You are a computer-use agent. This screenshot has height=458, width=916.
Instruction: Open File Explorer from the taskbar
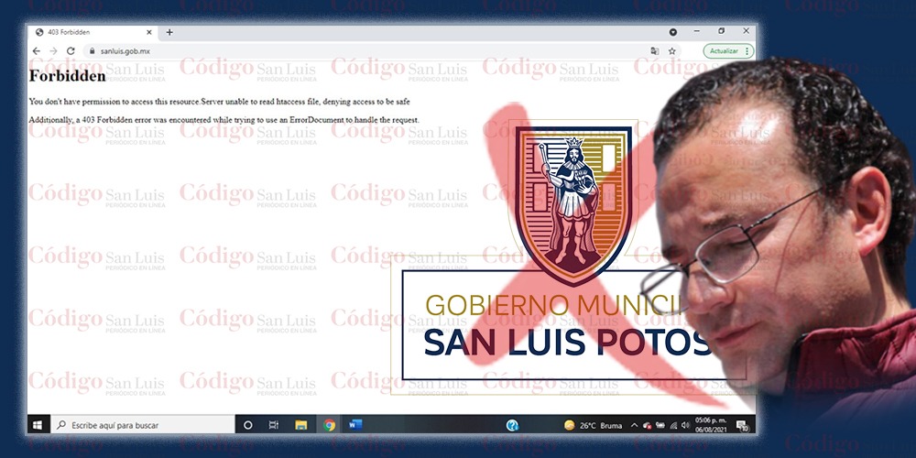(300, 425)
